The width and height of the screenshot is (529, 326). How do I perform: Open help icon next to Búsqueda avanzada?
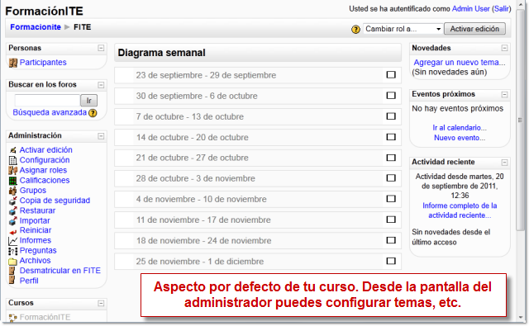coord(93,113)
